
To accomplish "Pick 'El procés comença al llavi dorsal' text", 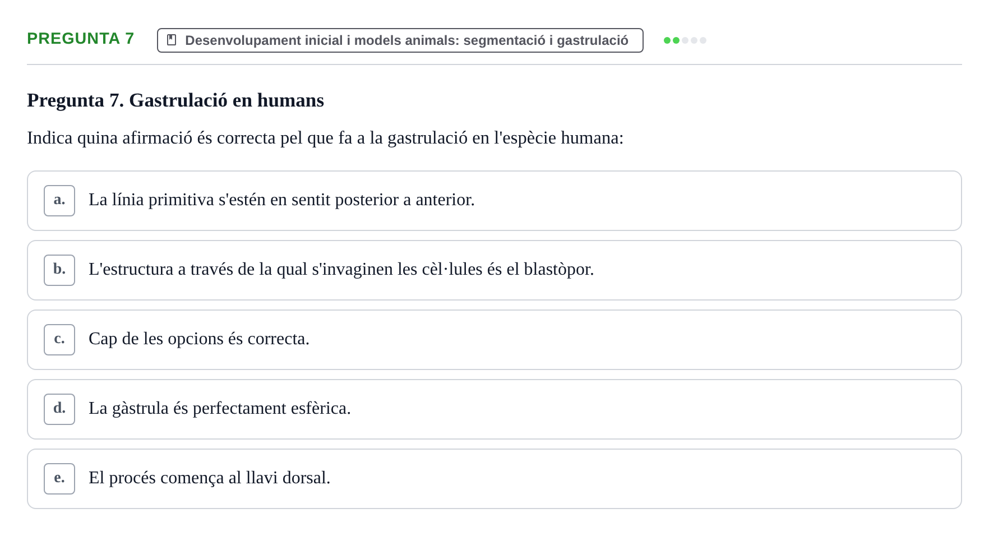I will (210, 478).
